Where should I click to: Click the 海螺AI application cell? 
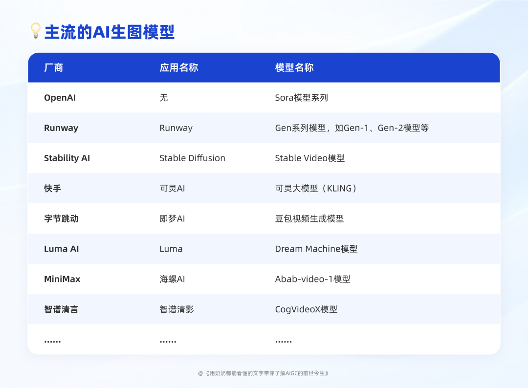click(x=172, y=280)
